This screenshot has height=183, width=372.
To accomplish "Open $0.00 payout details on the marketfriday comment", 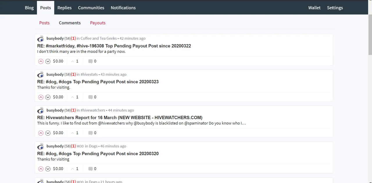I will point(58,61).
